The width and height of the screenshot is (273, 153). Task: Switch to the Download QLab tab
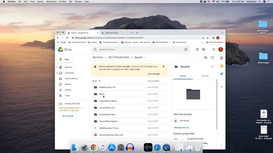(116, 33)
